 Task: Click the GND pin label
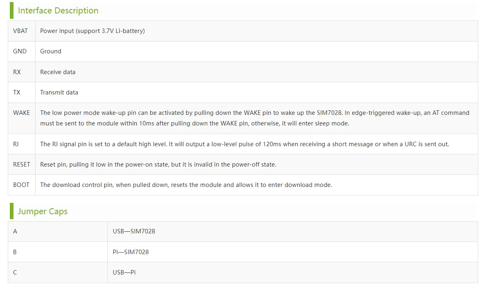point(20,51)
